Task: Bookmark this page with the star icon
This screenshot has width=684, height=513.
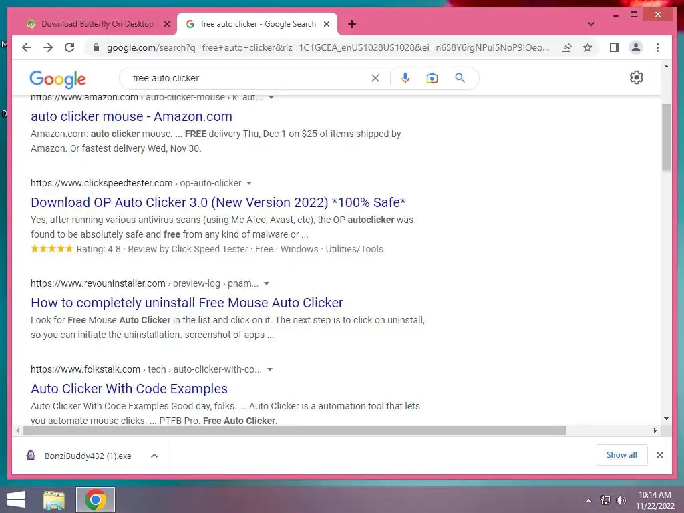Action: 588,47
